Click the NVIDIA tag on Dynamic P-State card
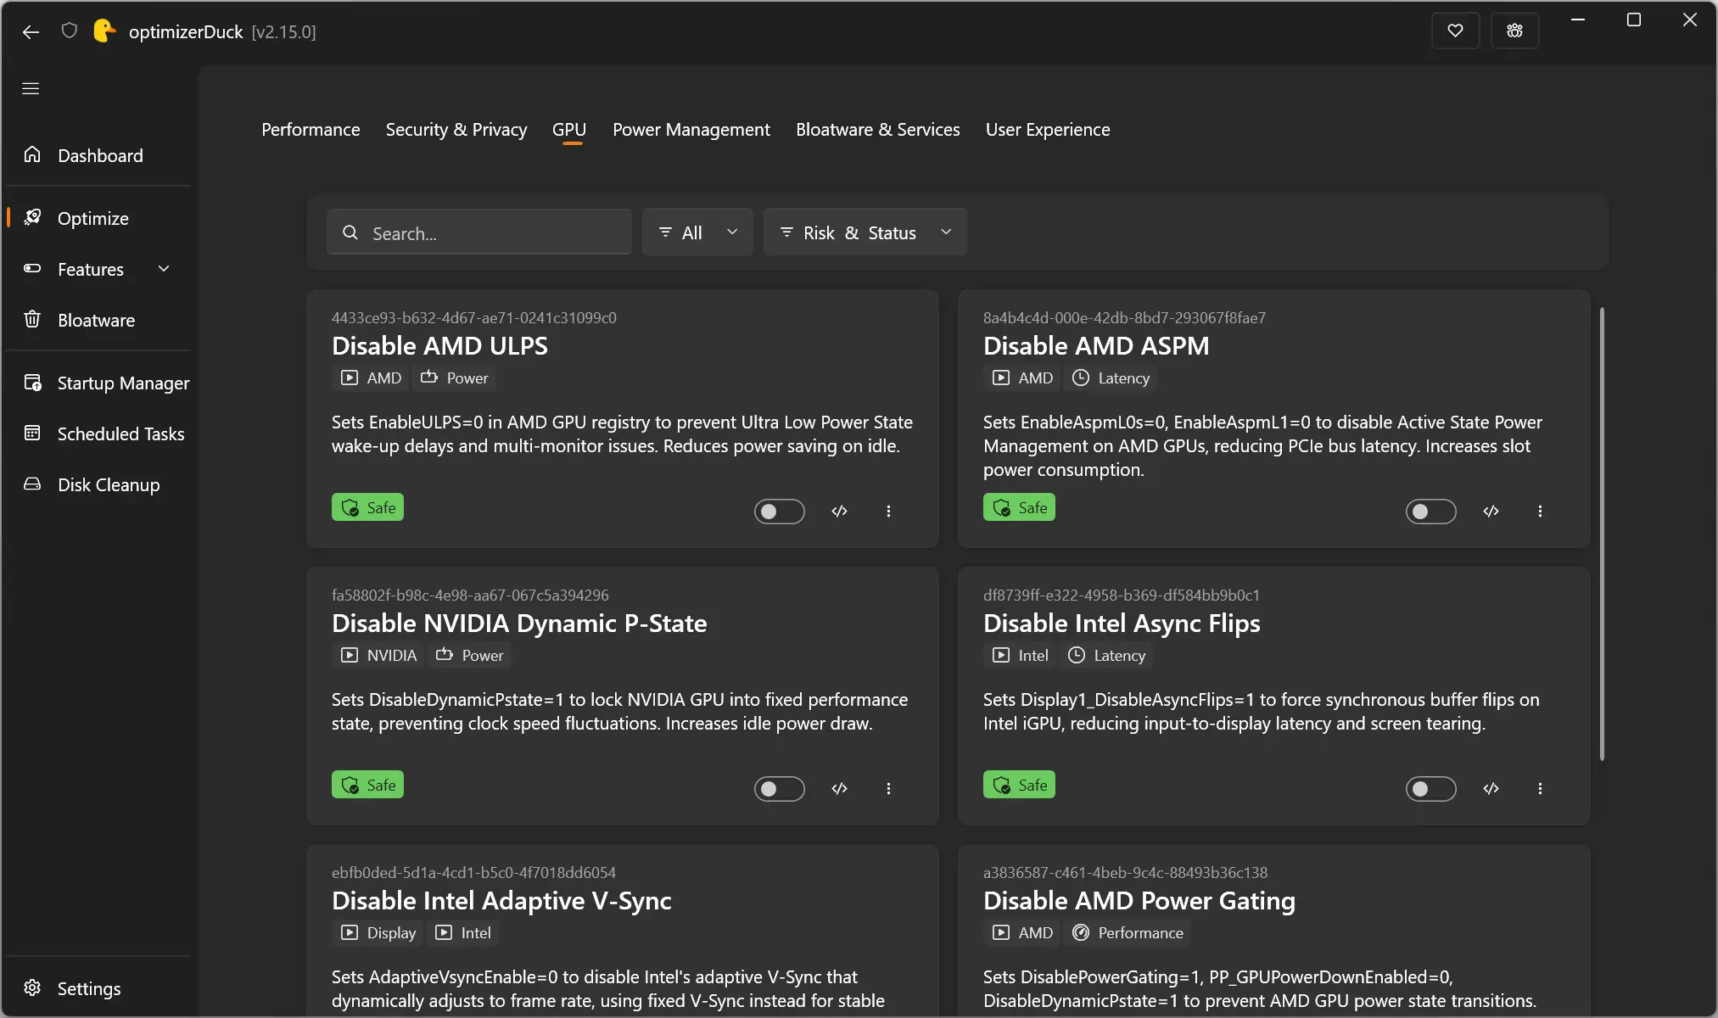The image size is (1718, 1018). [378, 656]
